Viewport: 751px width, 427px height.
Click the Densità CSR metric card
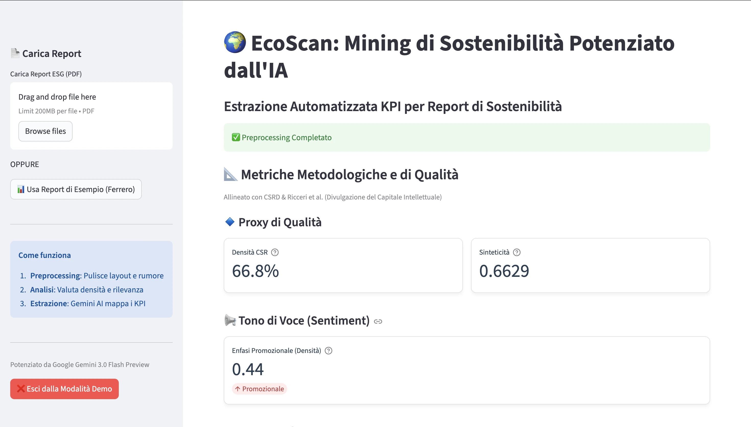(343, 265)
